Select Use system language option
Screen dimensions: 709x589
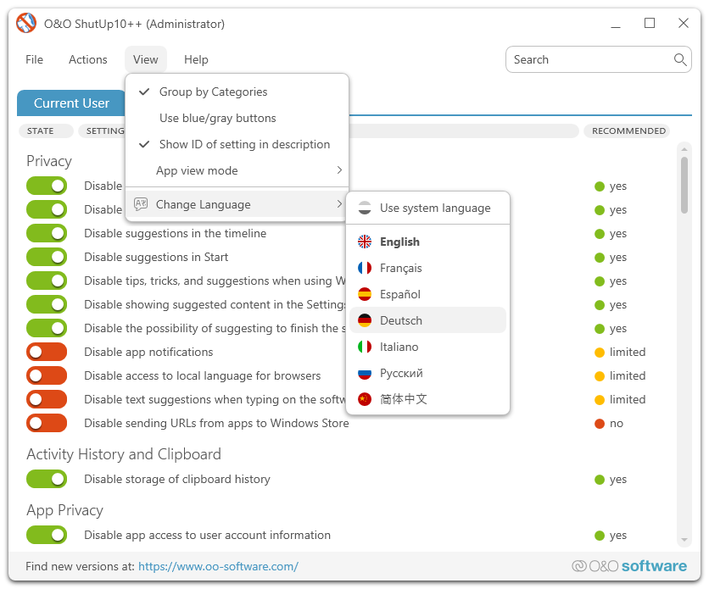coord(434,208)
